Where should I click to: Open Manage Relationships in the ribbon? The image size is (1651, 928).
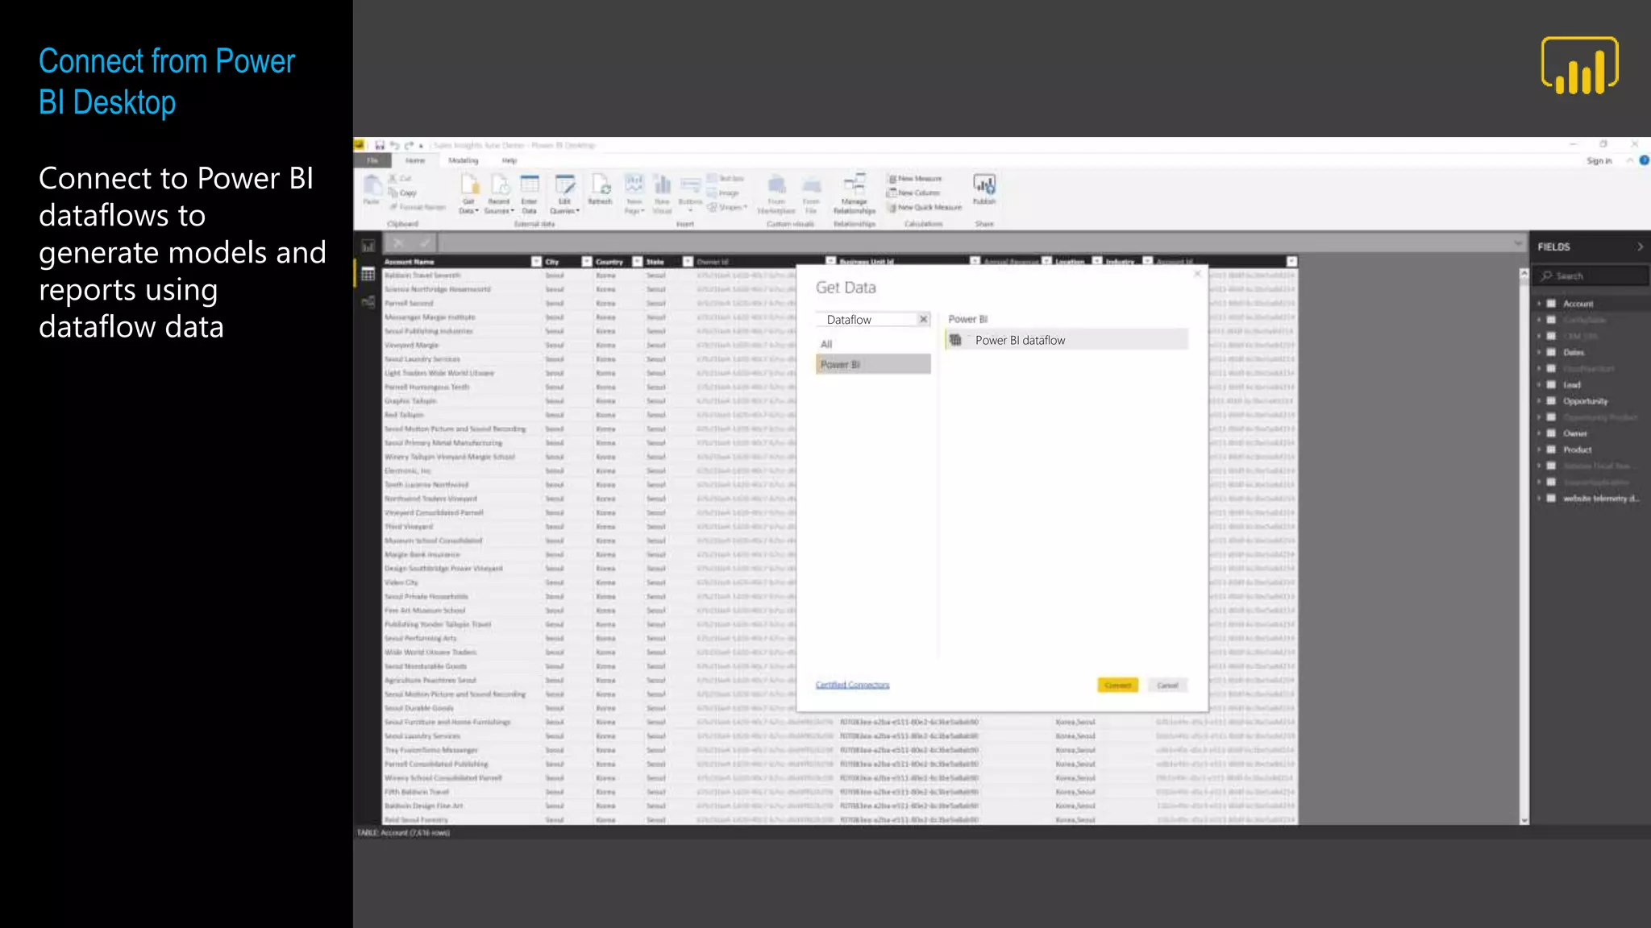855,194
